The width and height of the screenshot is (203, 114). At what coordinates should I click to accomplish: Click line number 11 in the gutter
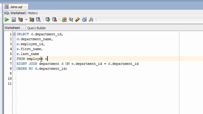point(10,83)
